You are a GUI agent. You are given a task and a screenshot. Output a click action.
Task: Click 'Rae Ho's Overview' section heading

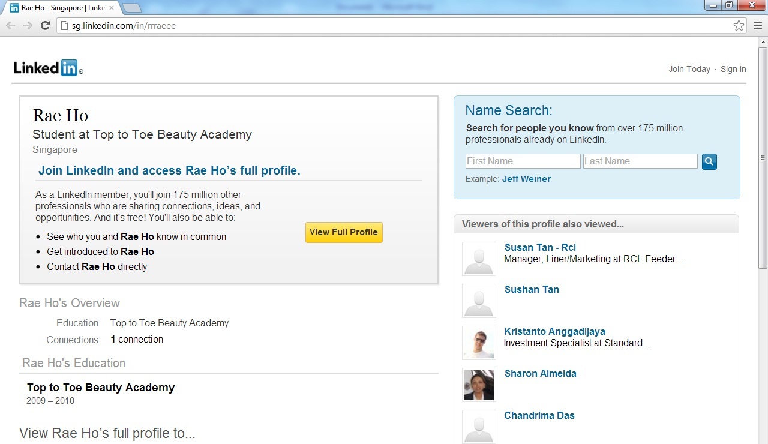click(70, 303)
